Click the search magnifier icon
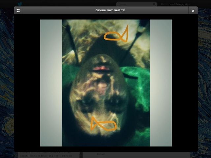Screen dimensions: 211x158 pyautogui.click(x=154, y=4)
